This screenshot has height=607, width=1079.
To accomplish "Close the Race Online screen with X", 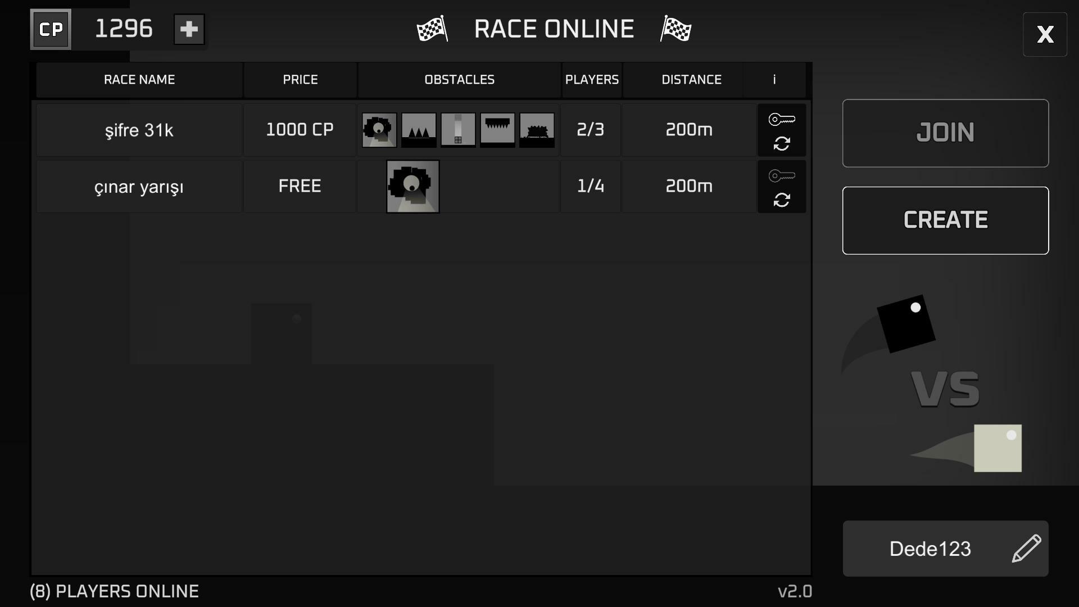I will coord(1045,35).
